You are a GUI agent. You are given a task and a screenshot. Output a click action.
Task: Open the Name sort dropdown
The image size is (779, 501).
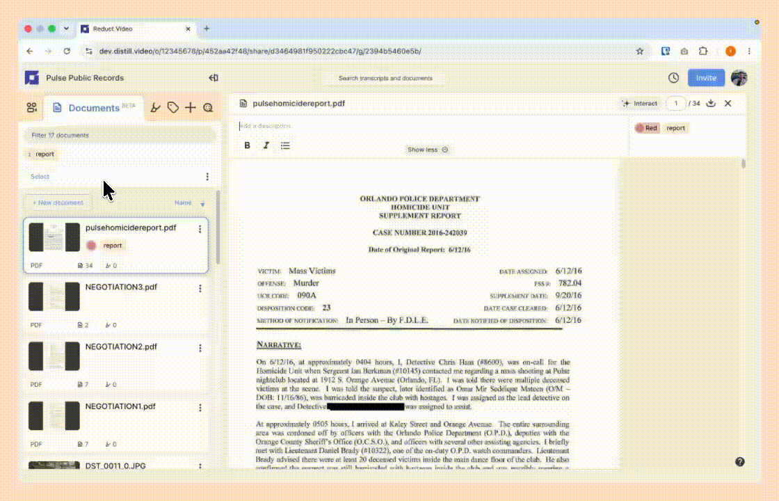[x=183, y=202]
